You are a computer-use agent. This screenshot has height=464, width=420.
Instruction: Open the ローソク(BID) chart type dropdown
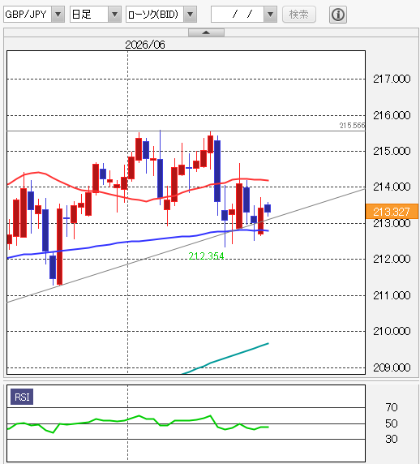tap(161, 15)
